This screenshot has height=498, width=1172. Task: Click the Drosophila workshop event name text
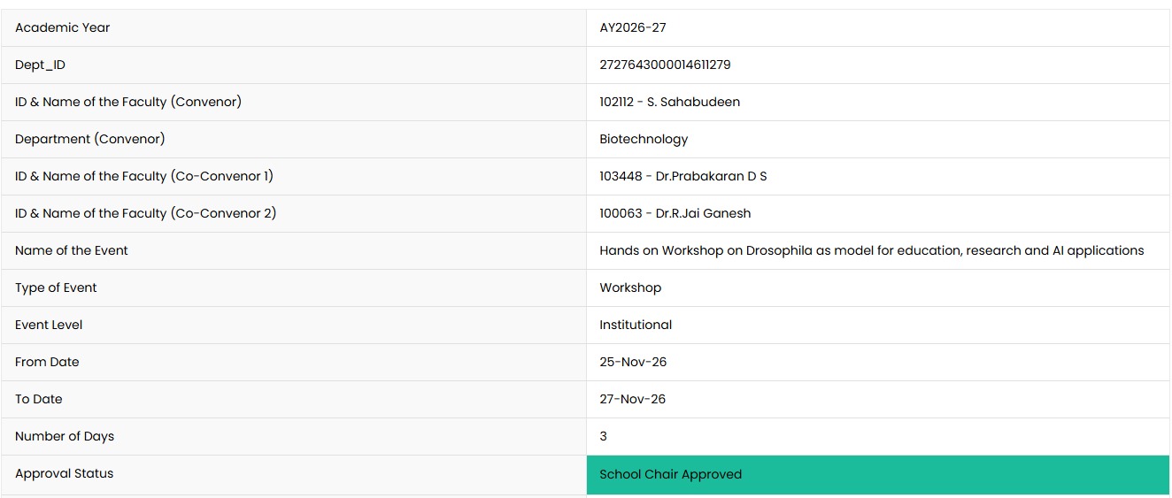point(871,250)
